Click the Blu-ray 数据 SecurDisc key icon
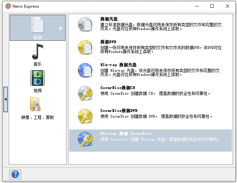 tap(85, 139)
